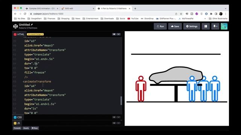Select the CSS editor tab
Screen dimensions: 241x135
tap(18, 117)
